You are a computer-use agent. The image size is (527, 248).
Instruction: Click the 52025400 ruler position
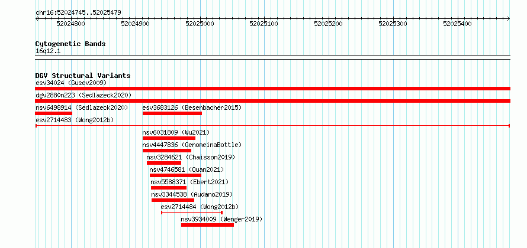458,24
